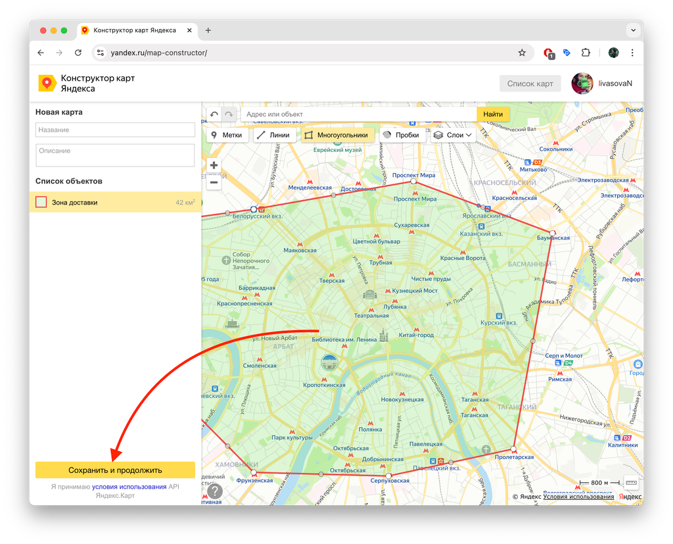
Task: Click polygon vertex near Пролетарская
Action: [x=513, y=449]
